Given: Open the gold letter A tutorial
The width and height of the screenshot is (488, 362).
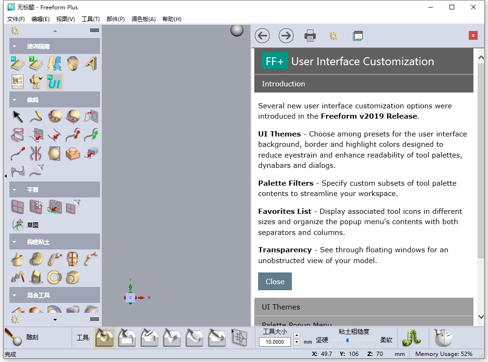Looking at the screenshot, I should click(91, 64).
